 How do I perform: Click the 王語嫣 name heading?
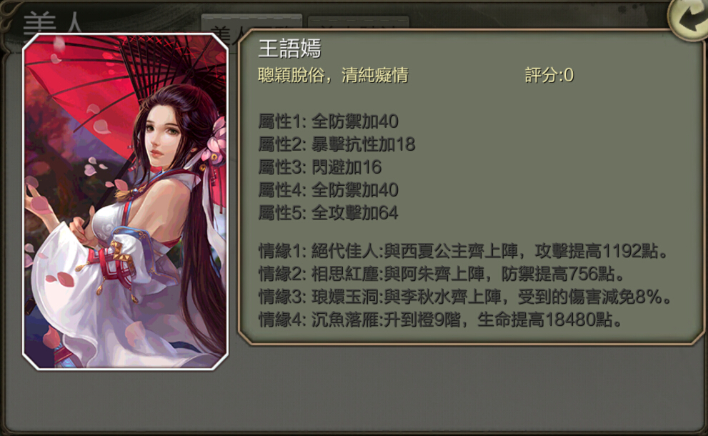[x=289, y=49]
